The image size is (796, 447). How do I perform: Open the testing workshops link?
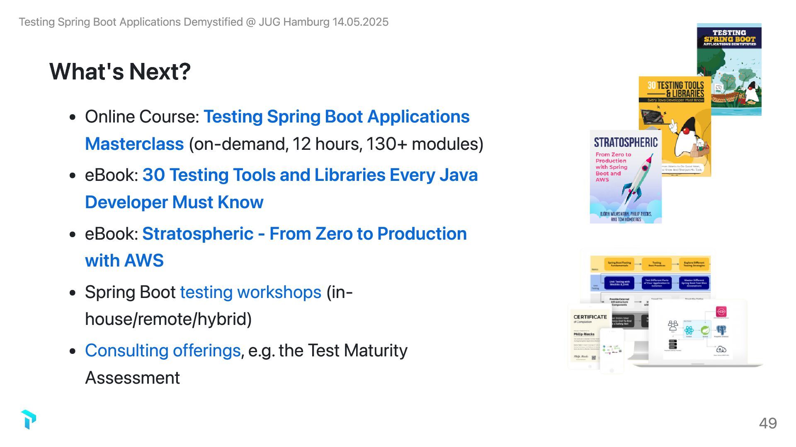click(x=250, y=292)
